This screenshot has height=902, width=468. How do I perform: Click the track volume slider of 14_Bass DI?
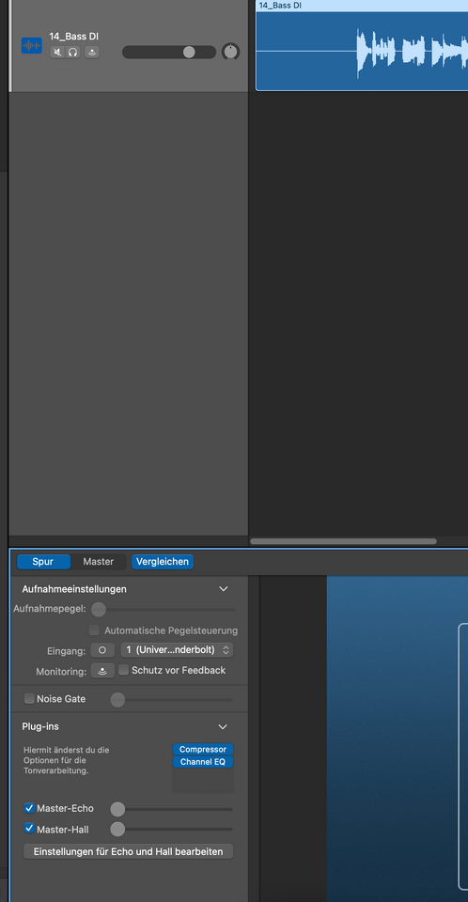[169, 53]
